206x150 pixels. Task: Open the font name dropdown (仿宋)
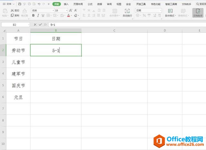point(53,11)
